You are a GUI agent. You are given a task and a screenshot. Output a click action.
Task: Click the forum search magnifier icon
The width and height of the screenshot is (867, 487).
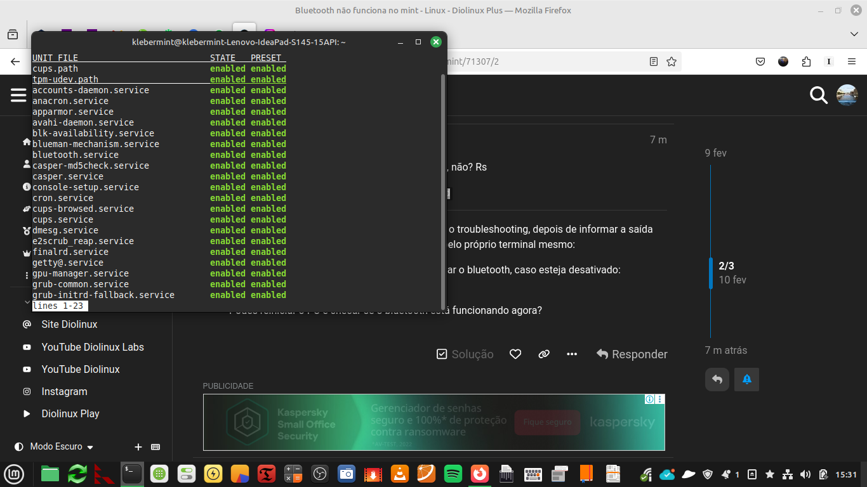pyautogui.click(x=819, y=95)
